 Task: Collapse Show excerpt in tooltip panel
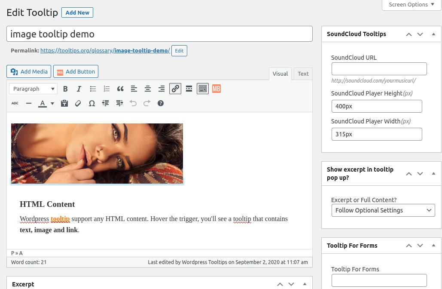click(x=433, y=173)
